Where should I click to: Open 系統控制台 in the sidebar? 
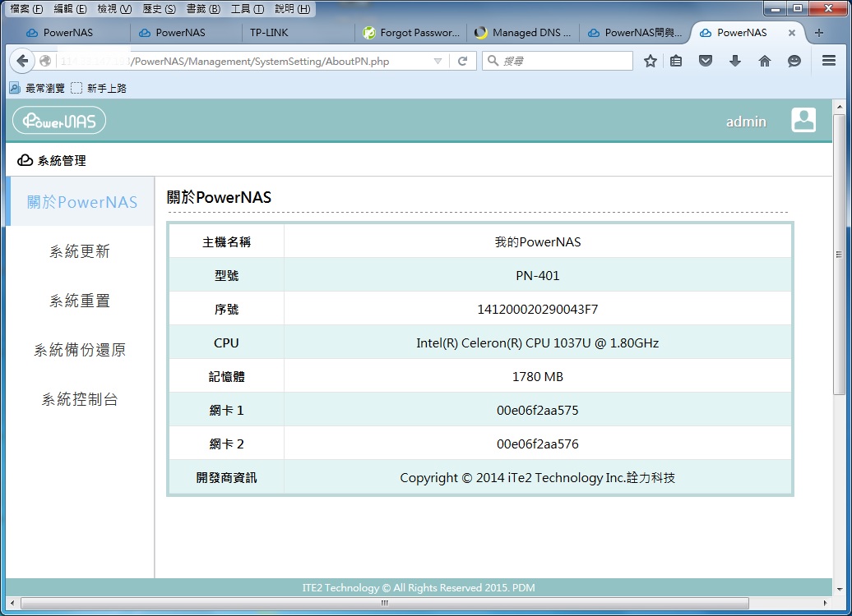pos(80,399)
